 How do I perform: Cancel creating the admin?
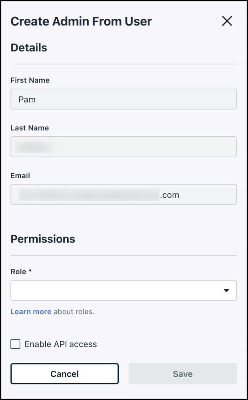point(64,373)
